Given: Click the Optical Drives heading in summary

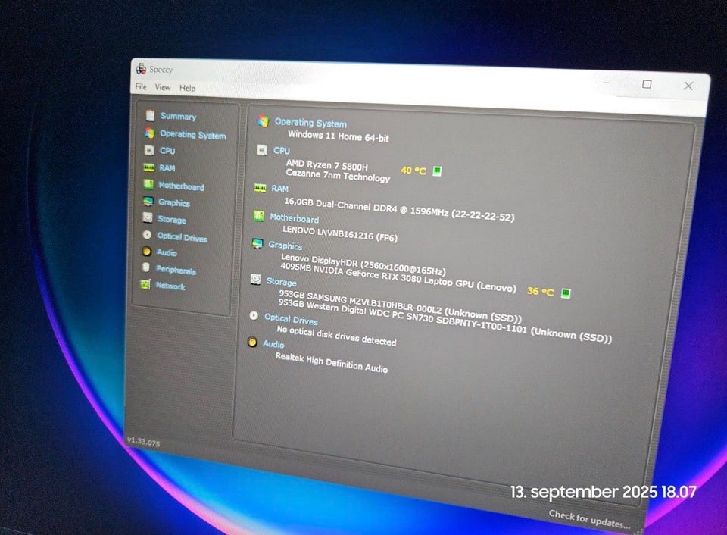Looking at the screenshot, I should (x=291, y=319).
